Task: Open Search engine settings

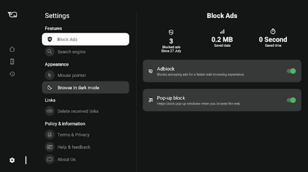Action: [x=71, y=52]
